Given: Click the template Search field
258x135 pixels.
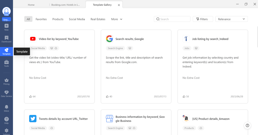Looking at the screenshot, I should pyautogui.click(x=172, y=19).
